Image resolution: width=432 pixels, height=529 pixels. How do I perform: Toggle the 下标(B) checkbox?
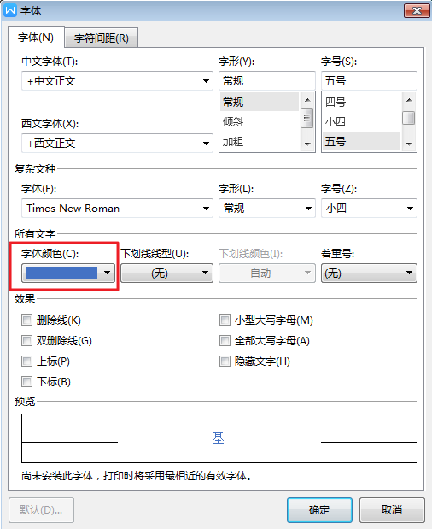tap(26, 381)
